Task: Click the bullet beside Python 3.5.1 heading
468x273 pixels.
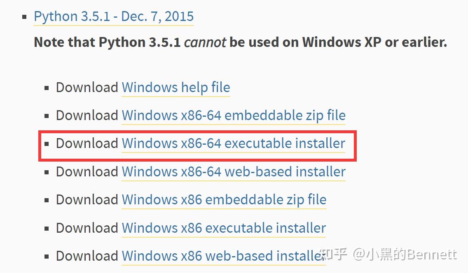Action: tap(25, 17)
